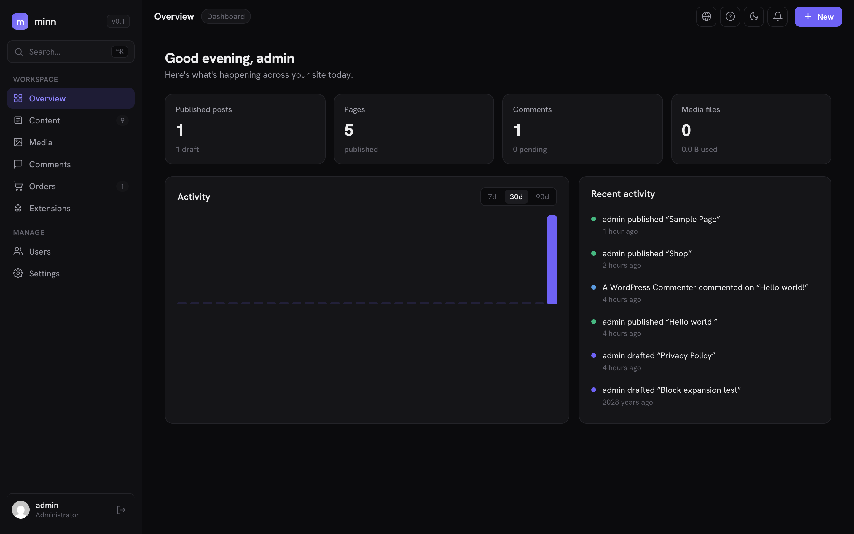This screenshot has width=854, height=534.
Task: Click 'admin published “Shop”' entry
Action: 647,253
